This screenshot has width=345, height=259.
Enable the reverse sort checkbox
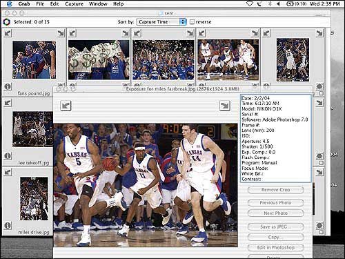pos(192,22)
